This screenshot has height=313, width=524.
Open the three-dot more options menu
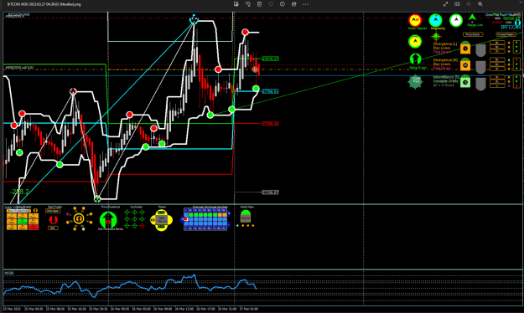tap(305, 4)
